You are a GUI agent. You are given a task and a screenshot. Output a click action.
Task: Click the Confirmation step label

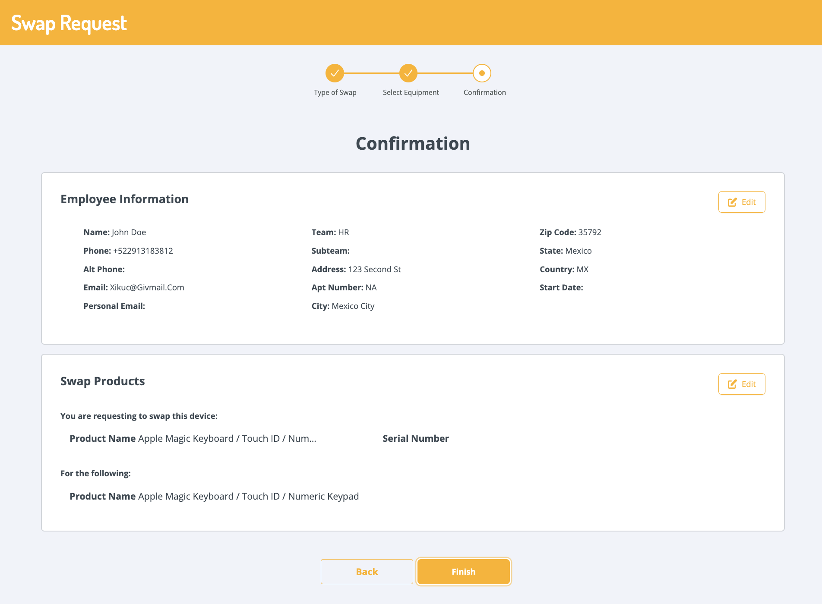[x=484, y=92]
